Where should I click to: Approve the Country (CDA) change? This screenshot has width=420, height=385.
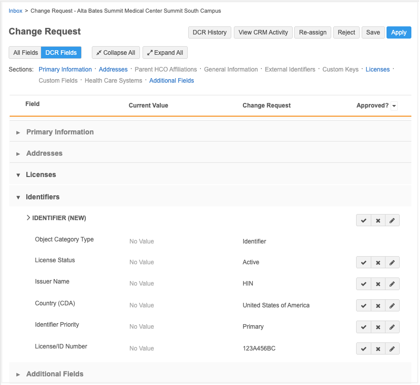tap(364, 306)
